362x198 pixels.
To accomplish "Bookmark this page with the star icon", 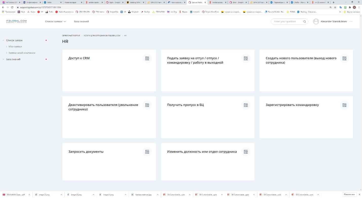I will click(335, 7).
